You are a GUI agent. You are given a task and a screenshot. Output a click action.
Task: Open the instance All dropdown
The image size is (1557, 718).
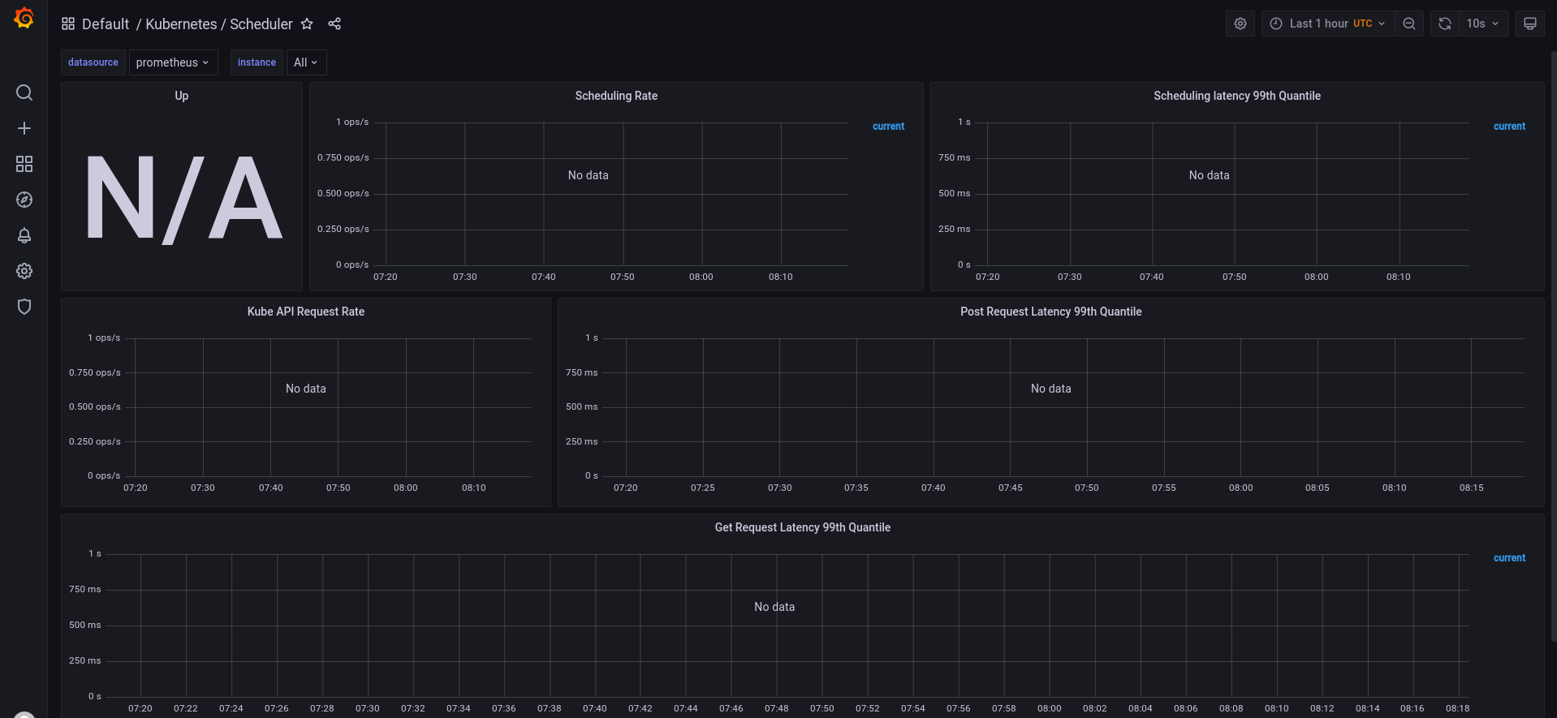click(306, 62)
